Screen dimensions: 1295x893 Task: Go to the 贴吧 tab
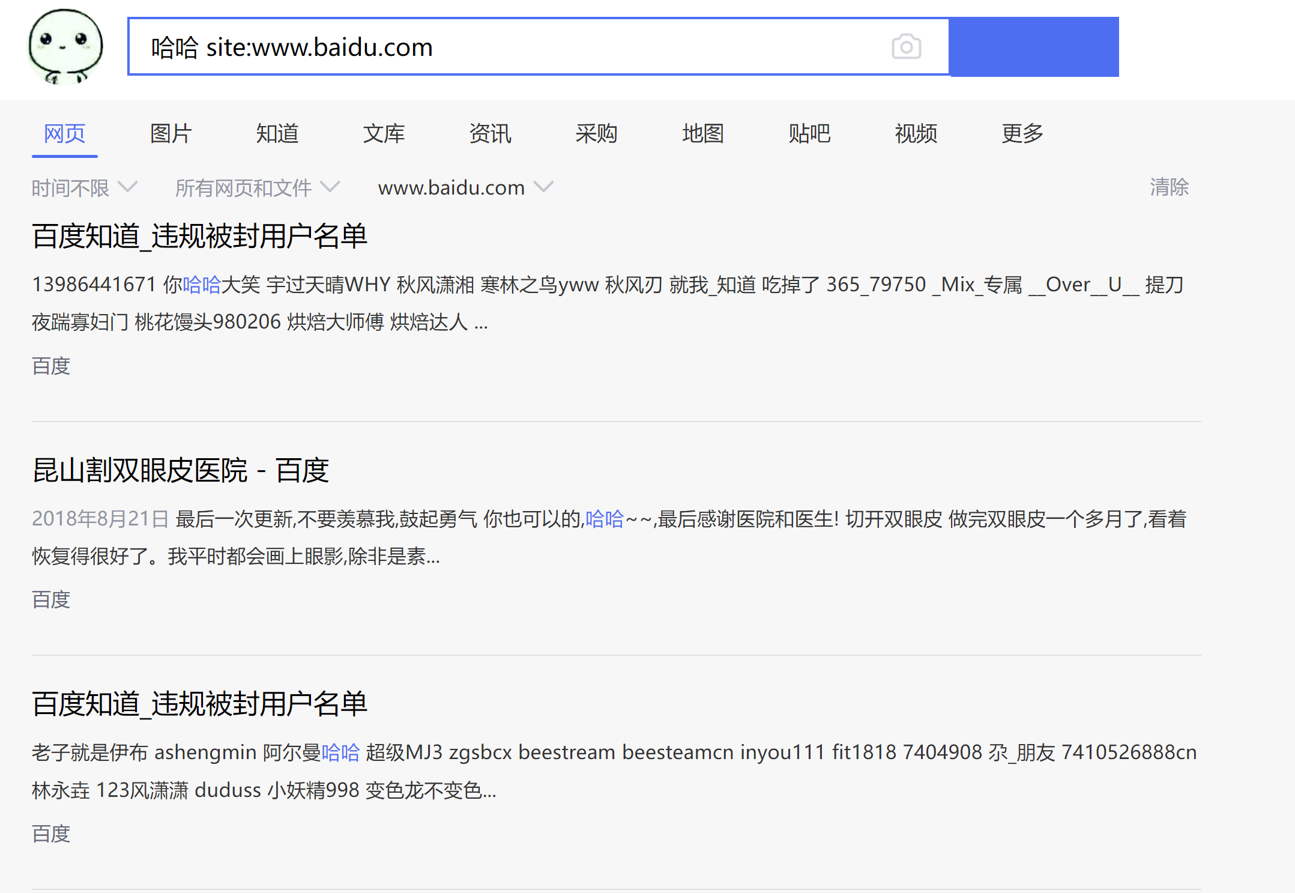pos(809,133)
